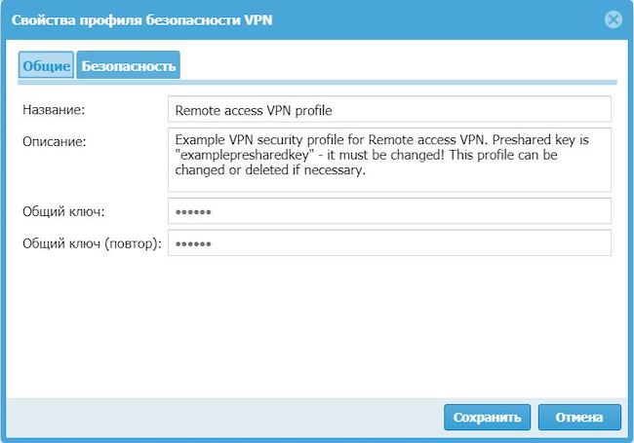Click the "Общий ключ:" label

point(63,211)
